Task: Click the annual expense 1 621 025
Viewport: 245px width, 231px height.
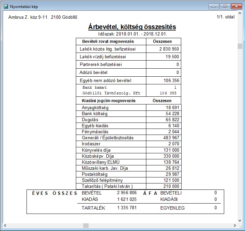Action: click(x=127, y=199)
